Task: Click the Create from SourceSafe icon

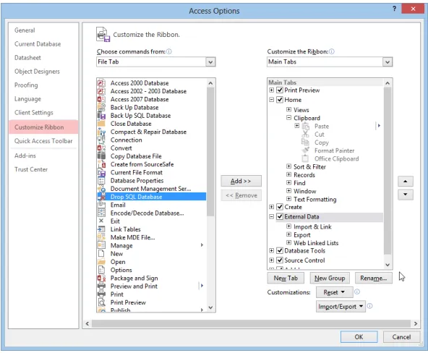Action: (101, 164)
